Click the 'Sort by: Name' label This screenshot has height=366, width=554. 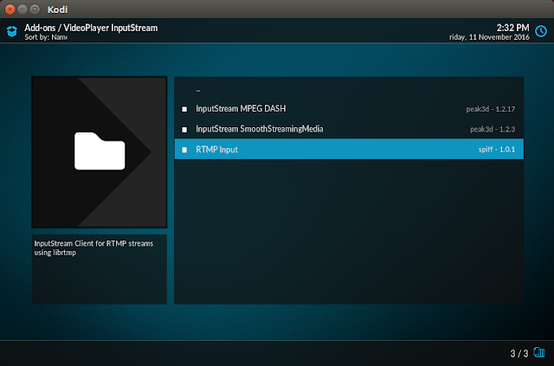point(46,37)
